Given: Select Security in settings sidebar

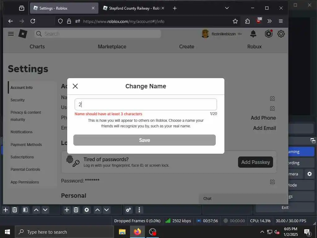Looking at the screenshot, I should click(18, 100).
